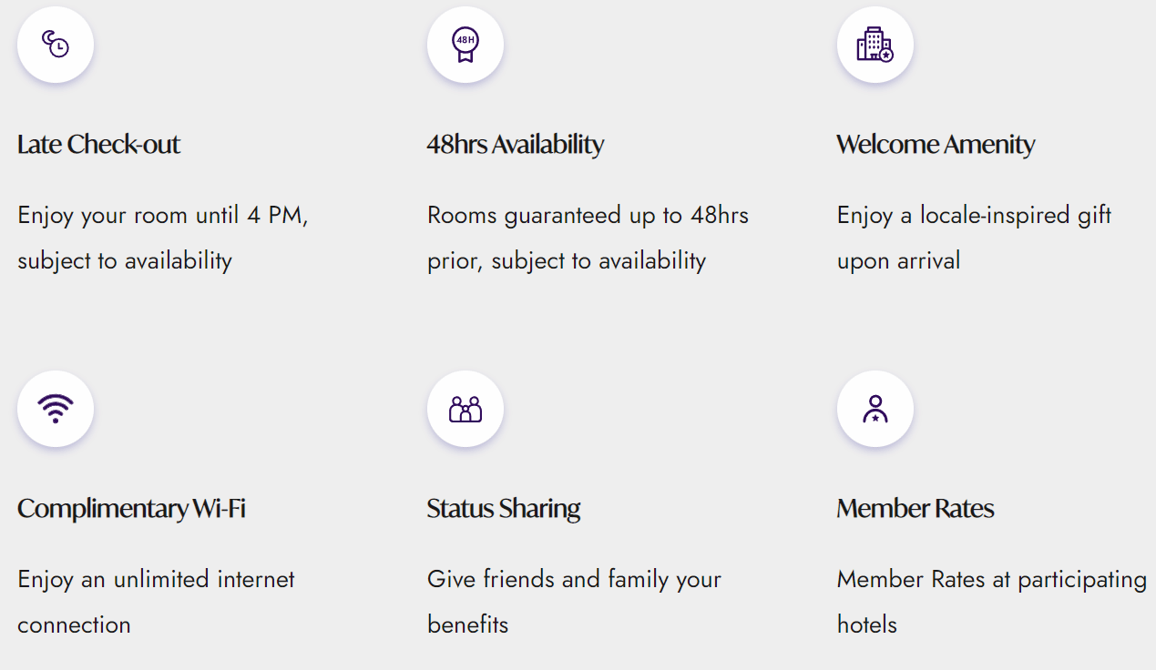This screenshot has height=670, width=1156.
Task: Click the 'Enjoy your room until 4 PM' line
Action: 163,217
